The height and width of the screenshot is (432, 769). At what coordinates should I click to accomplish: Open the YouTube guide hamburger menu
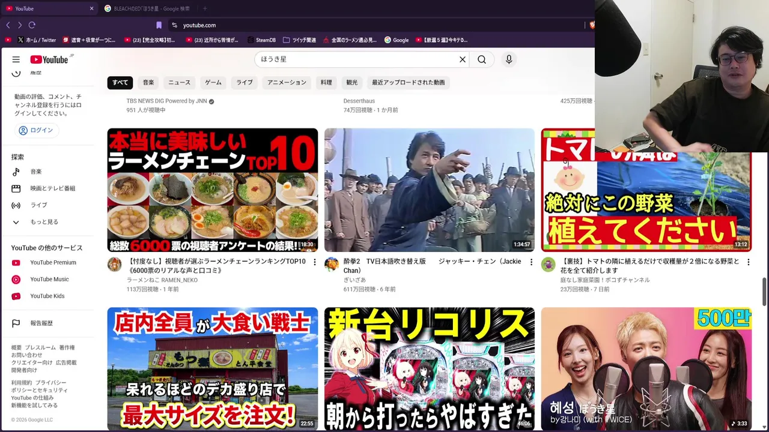[16, 59]
